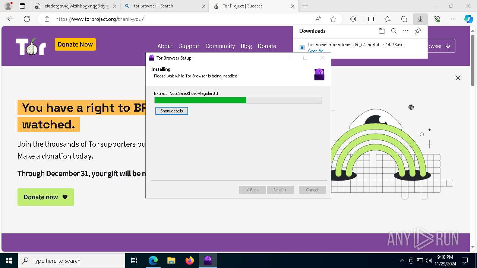Open Browser essentials heart icon
Image resolution: width=477 pixels, height=268 pixels.
tap(437, 19)
